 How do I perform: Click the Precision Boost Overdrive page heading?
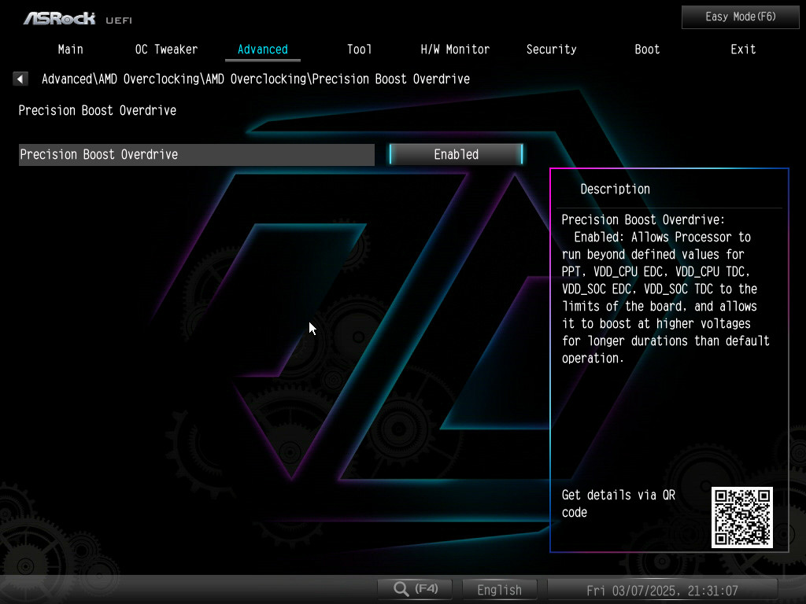97,110
